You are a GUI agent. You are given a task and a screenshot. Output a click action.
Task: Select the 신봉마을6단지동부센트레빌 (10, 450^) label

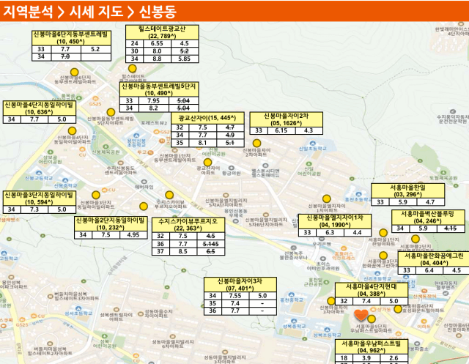(71, 38)
